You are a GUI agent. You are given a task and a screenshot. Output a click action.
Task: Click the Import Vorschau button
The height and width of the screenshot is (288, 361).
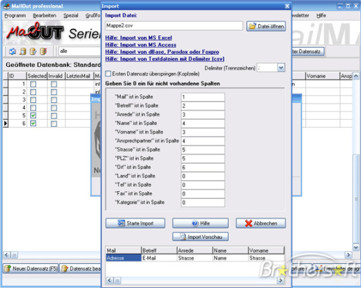click(x=201, y=237)
